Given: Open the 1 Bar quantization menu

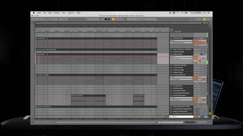Looking at the screenshot, I should coord(65,19).
